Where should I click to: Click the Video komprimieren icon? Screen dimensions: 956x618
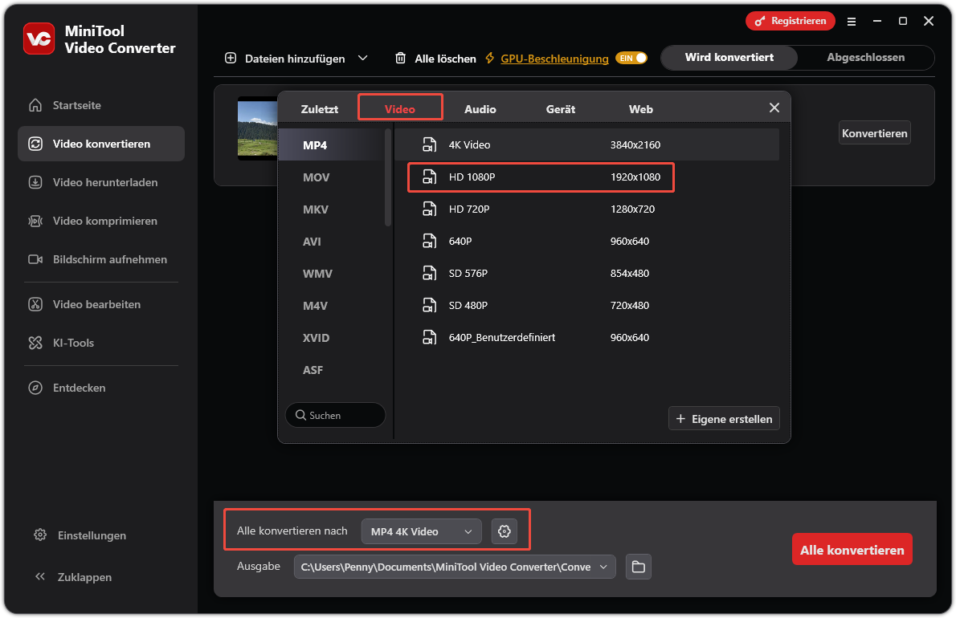point(35,221)
